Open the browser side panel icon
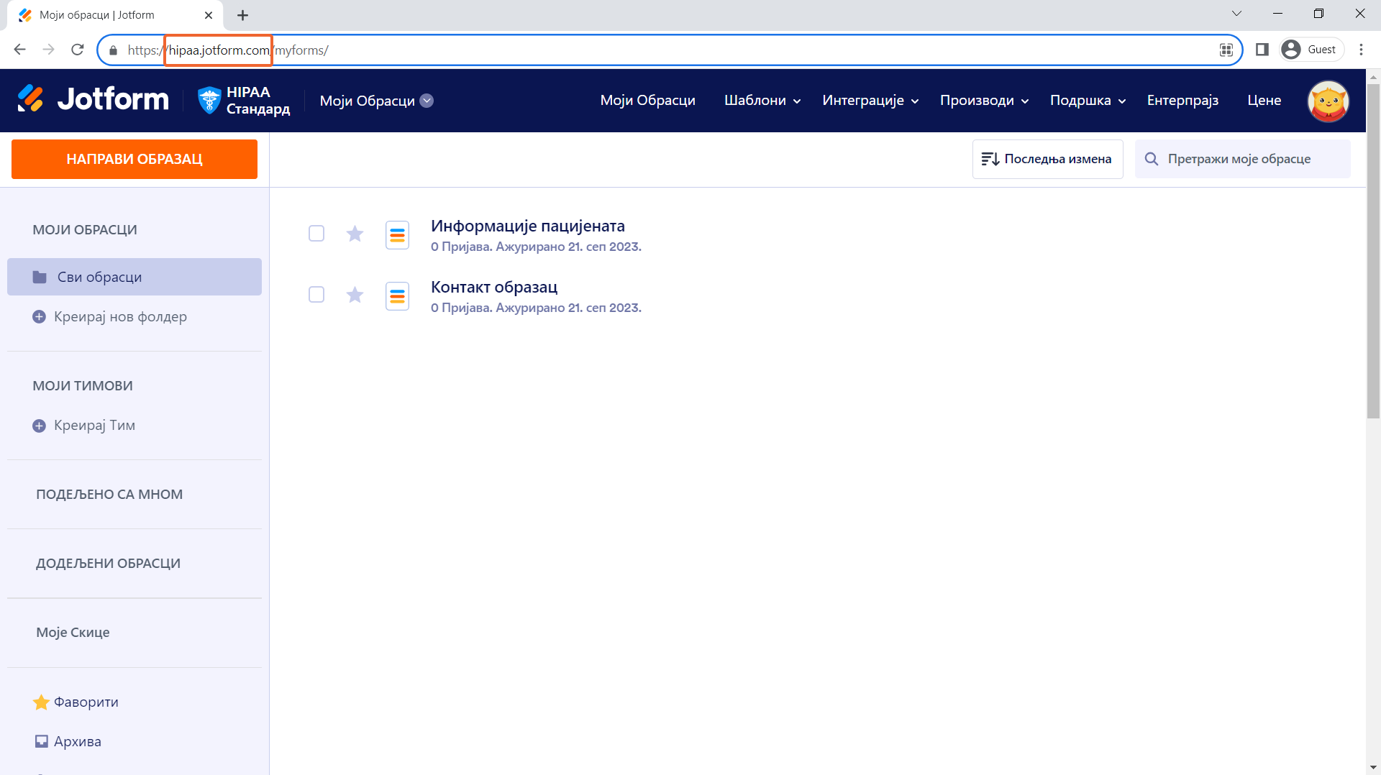This screenshot has height=775, width=1381. 1262,50
